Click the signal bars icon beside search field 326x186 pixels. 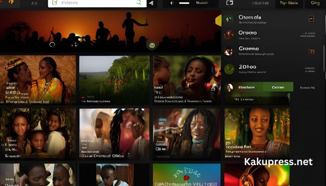(151, 3)
